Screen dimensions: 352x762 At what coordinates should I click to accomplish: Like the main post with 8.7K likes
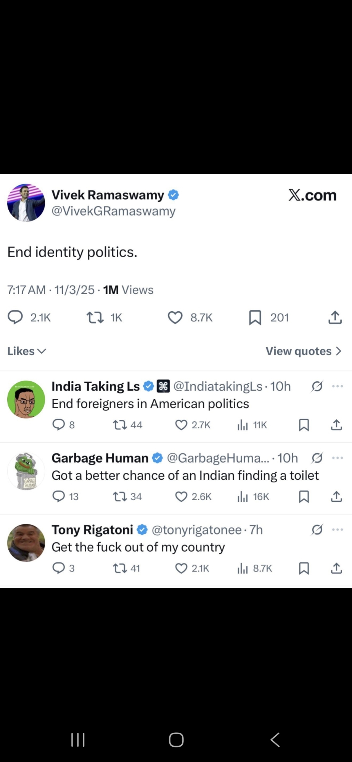pyautogui.click(x=175, y=317)
